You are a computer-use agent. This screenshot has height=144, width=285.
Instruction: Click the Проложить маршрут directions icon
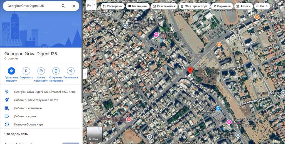point(11,71)
